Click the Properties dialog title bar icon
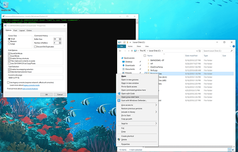This screenshot has height=152, width=238. click(6, 26)
